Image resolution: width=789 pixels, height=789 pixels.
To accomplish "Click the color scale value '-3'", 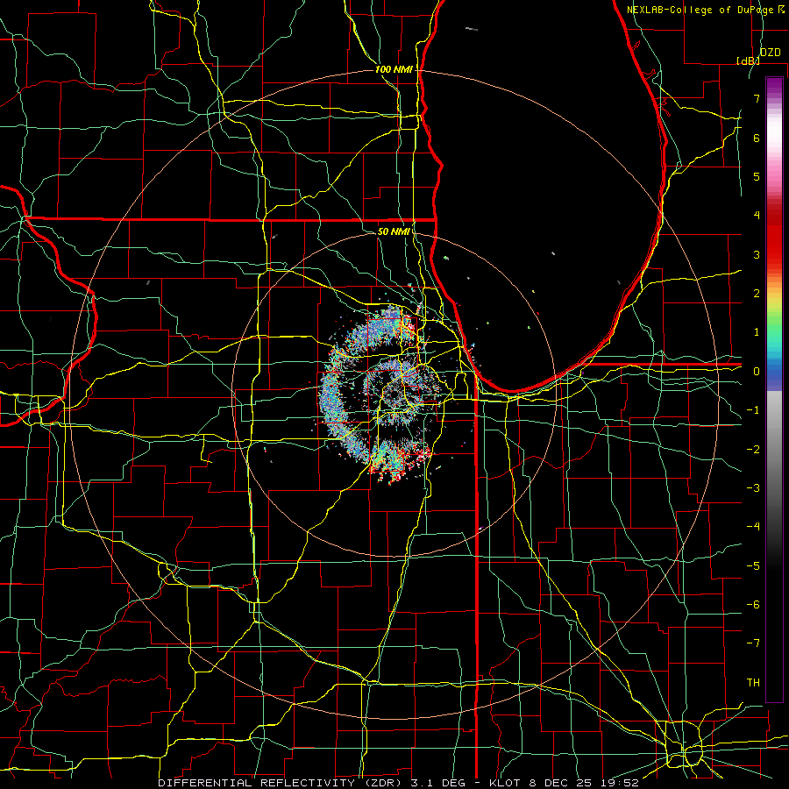I will pos(753,488).
